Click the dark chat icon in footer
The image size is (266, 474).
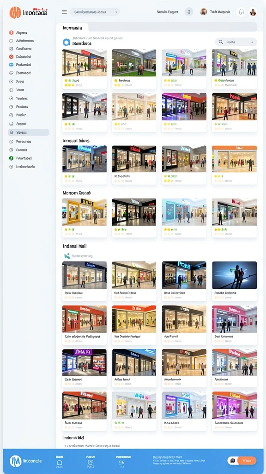[x=233, y=461]
